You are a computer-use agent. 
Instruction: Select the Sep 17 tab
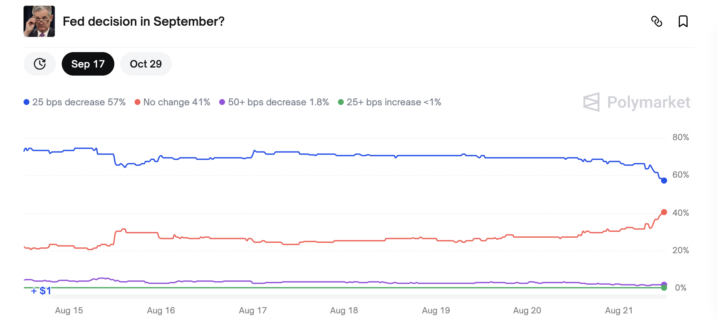pos(88,63)
